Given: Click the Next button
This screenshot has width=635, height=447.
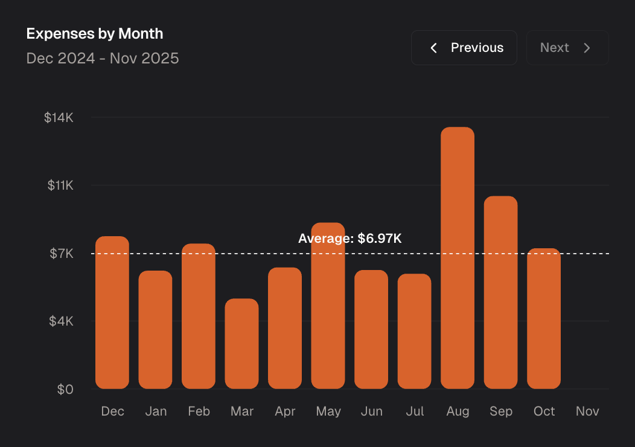Looking at the screenshot, I should pyautogui.click(x=567, y=48).
